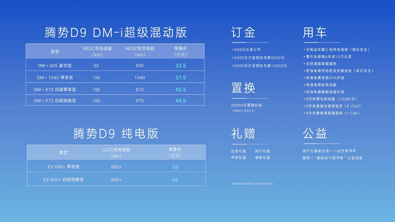
Task: Select the bullet '终身免费在线导航'
Action: [320, 85]
